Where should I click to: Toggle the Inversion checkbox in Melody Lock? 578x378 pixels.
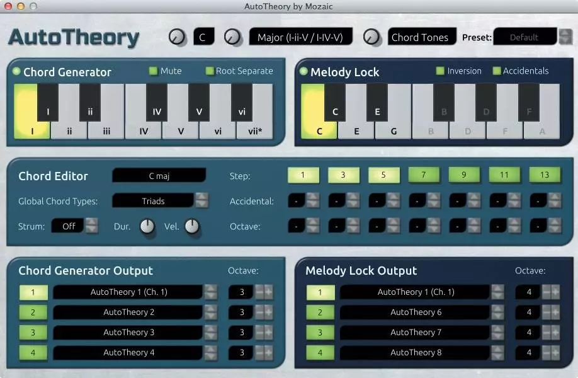tap(440, 71)
